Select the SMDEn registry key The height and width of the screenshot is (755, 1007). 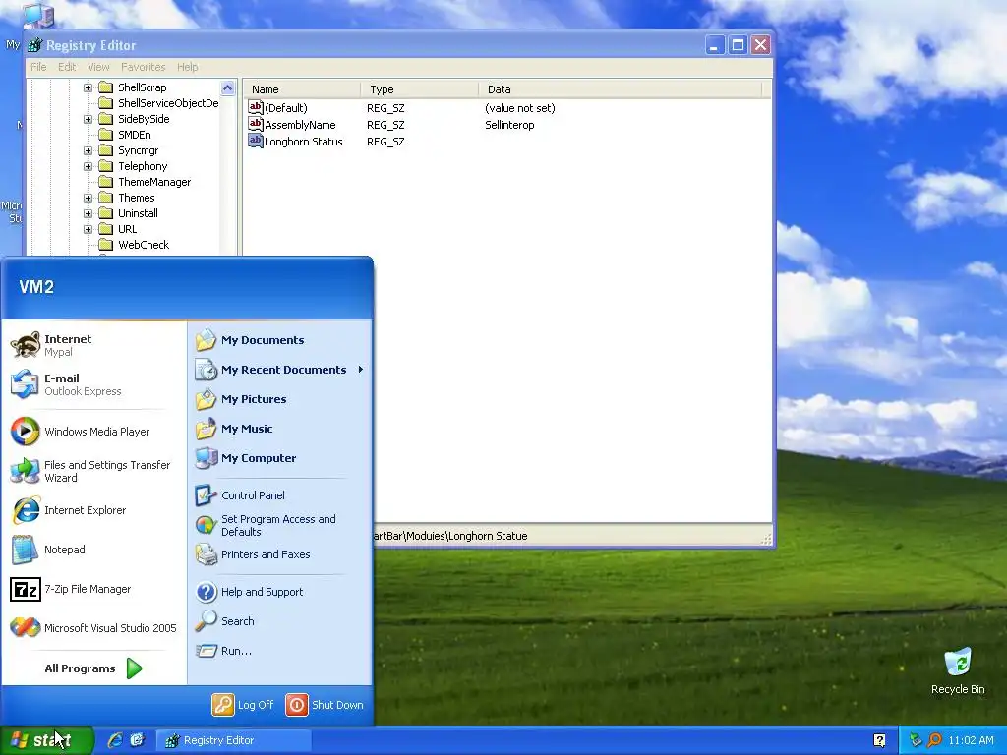coord(134,135)
